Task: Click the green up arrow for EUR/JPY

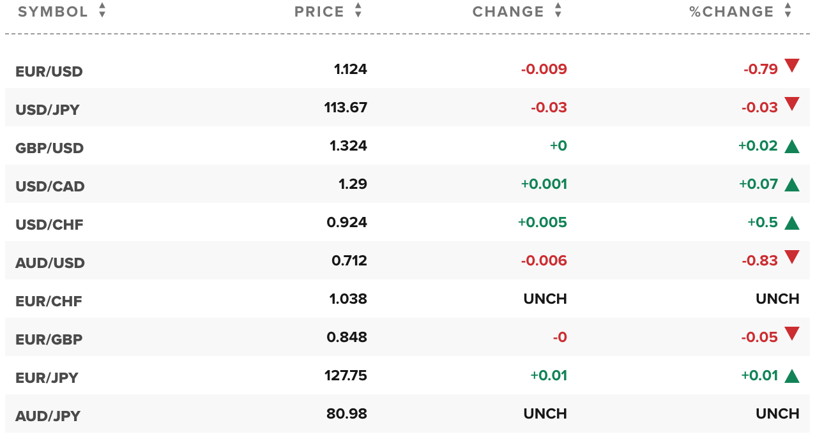Action: pos(792,376)
